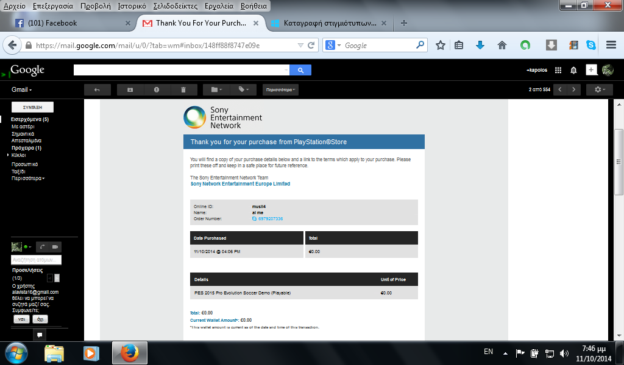
Task: Open the Gmail product switcher dropdown
Action: 21,90
